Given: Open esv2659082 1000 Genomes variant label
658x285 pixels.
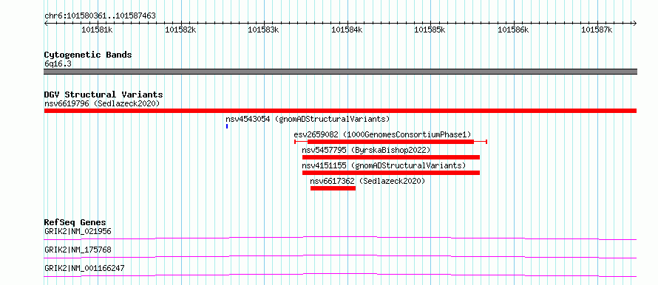Looking at the screenshot, I should pyautogui.click(x=383, y=134).
